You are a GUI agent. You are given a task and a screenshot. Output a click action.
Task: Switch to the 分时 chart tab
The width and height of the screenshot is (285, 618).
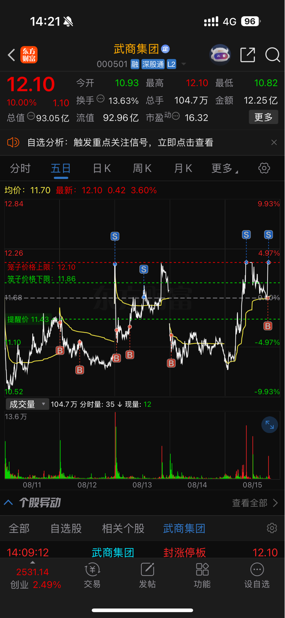[x=20, y=169]
